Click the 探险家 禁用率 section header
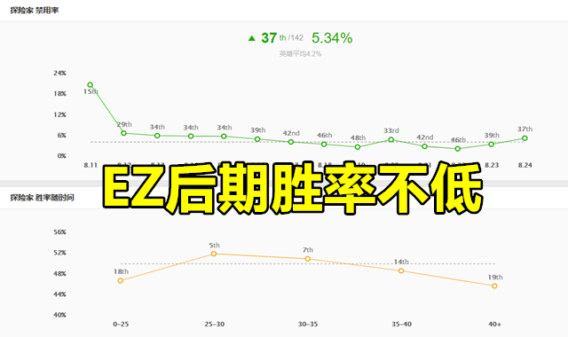568x337 pixels. click(35, 11)
